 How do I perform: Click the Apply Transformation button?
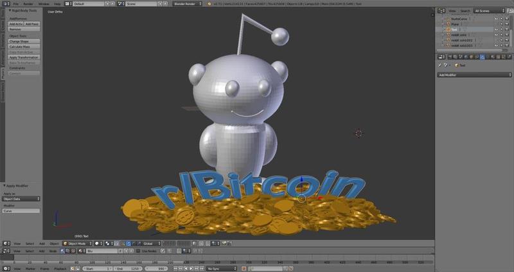24,57
